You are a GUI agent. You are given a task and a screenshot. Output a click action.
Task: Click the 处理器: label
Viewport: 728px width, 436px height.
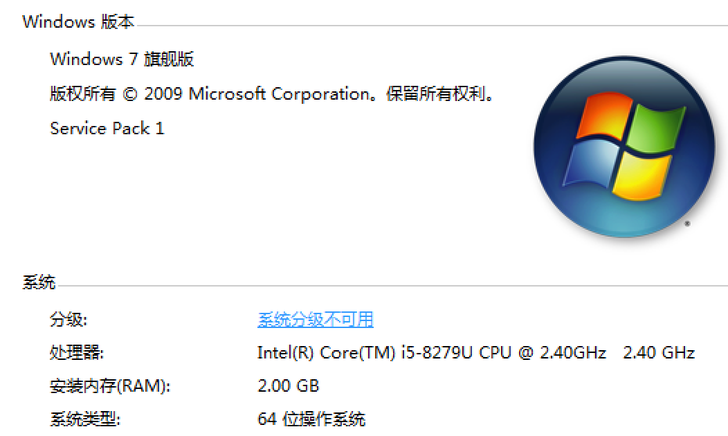(x=76, y=353)
